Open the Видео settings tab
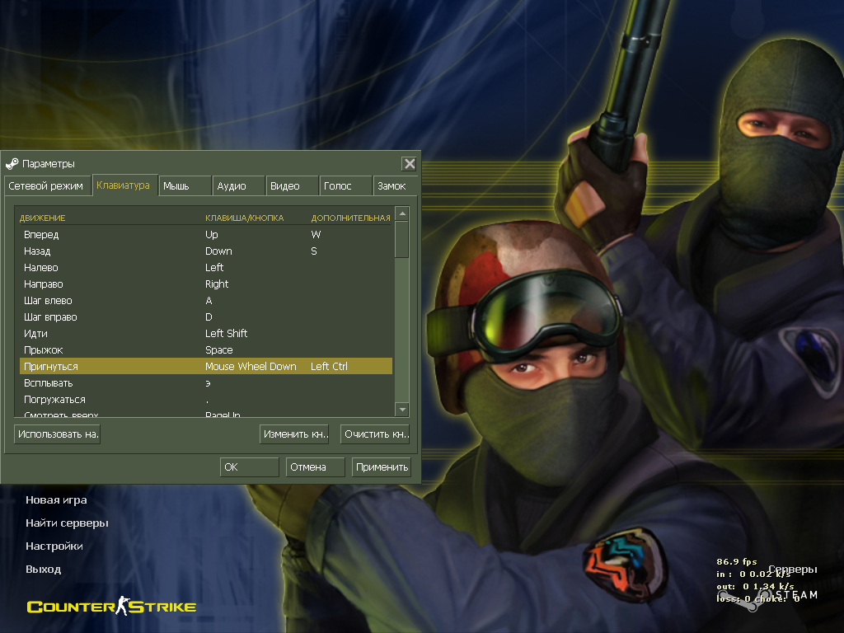The image size is (844, 633). (292, 185)
